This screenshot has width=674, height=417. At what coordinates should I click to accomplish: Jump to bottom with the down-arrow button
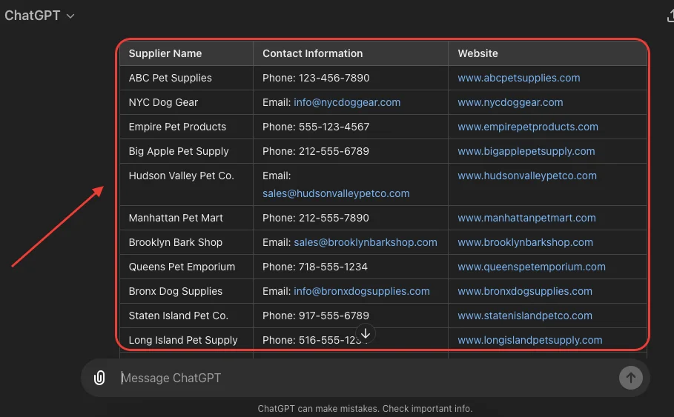point(366,334)
